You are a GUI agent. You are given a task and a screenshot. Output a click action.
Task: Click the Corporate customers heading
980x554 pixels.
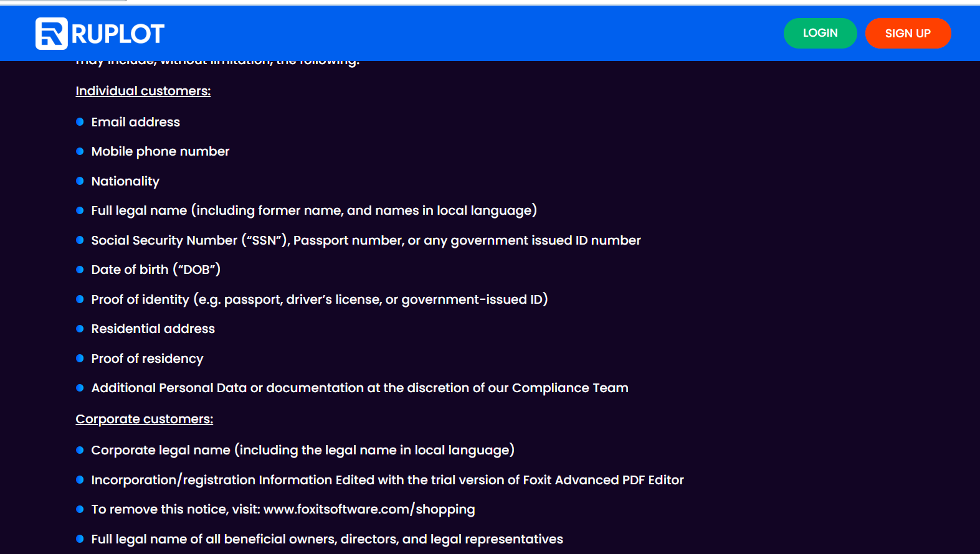[x=144, y=419]
